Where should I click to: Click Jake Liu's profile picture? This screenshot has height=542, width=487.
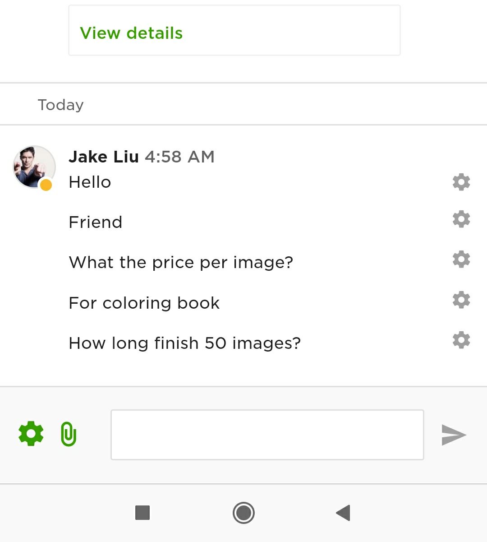[x=34, y=167]
